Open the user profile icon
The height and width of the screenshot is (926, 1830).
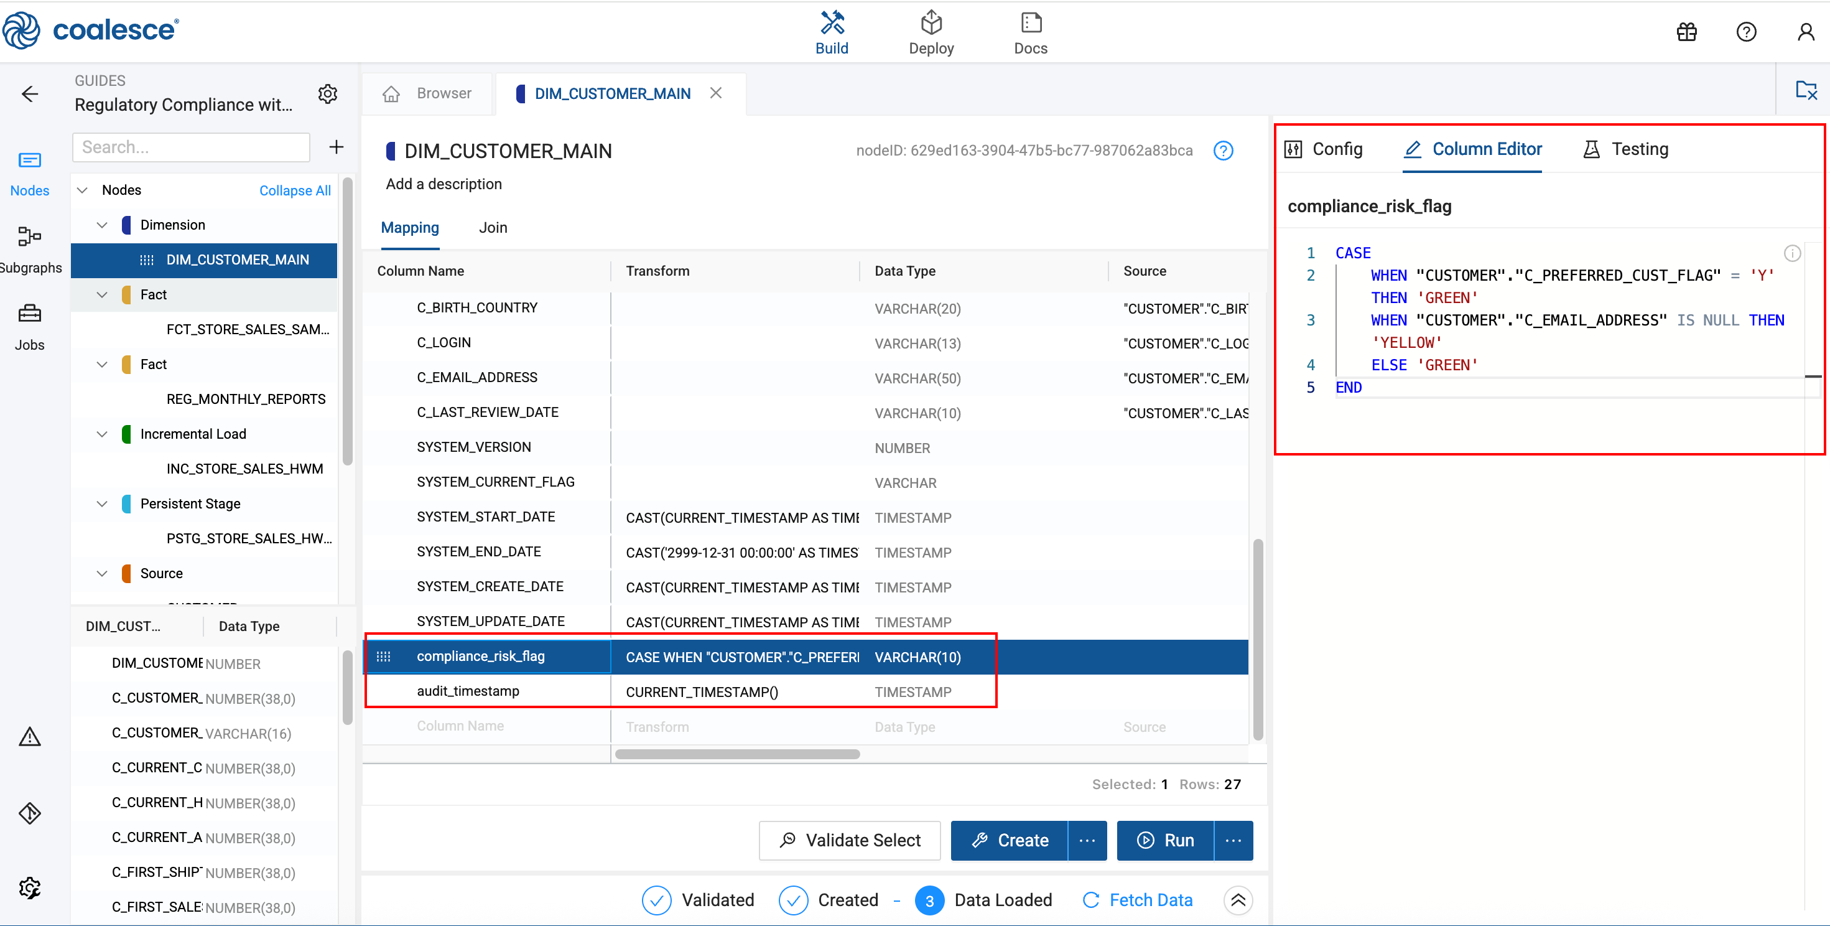click(1805, 32)
